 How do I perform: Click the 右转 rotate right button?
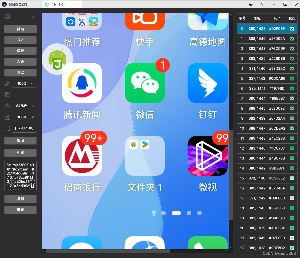[x=20, y=62]
